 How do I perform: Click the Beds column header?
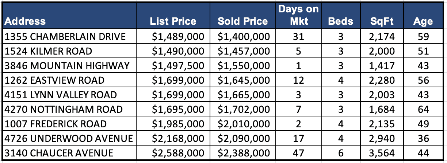[341, 21]
